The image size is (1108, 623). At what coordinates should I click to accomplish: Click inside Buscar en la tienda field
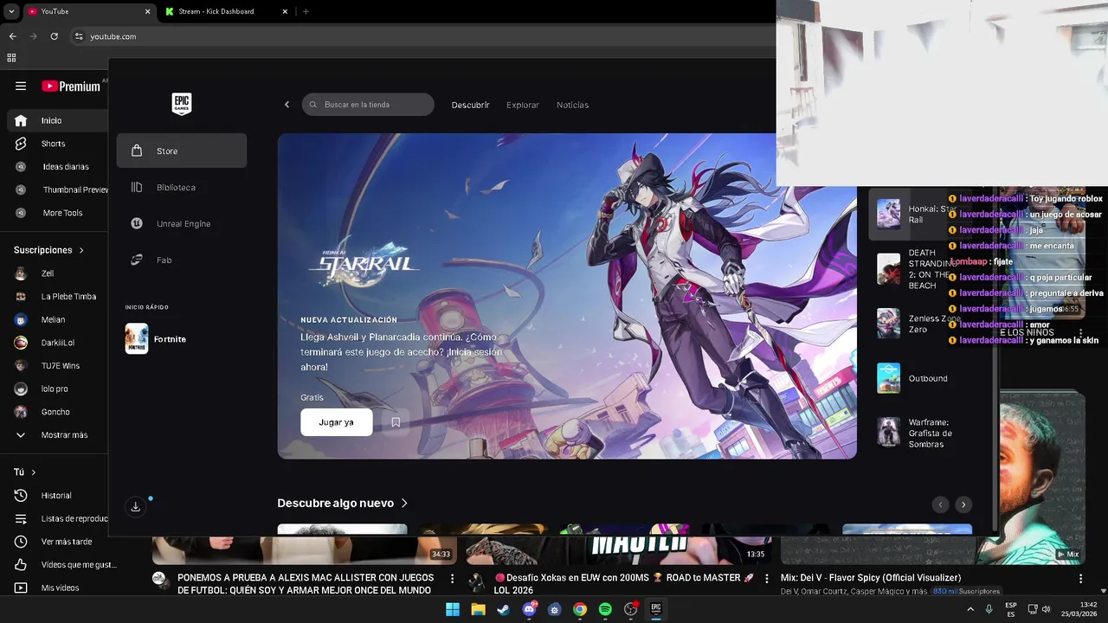[x=368, y=105]
